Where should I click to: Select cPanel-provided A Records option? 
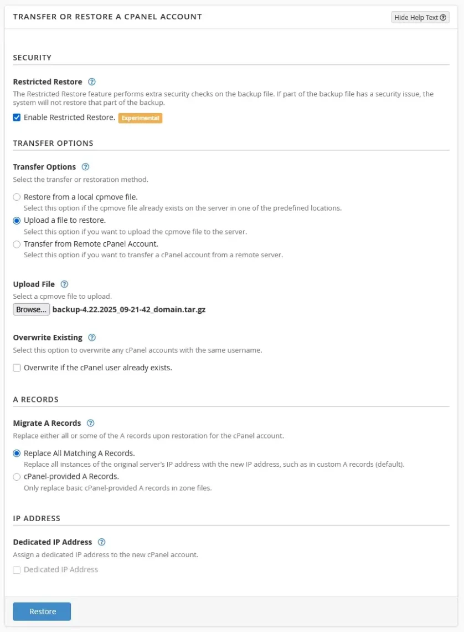pos(17,476)
